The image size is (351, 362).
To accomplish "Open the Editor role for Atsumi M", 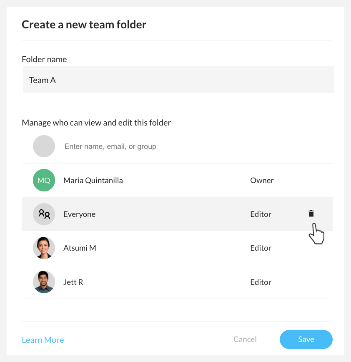I will (x=261, y=248).
